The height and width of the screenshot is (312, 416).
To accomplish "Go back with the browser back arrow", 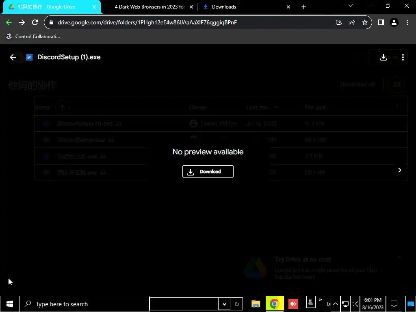I will pos(9,23).
